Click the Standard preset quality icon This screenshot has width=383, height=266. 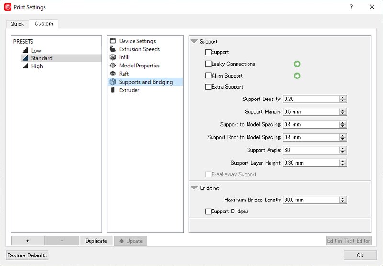25,58
